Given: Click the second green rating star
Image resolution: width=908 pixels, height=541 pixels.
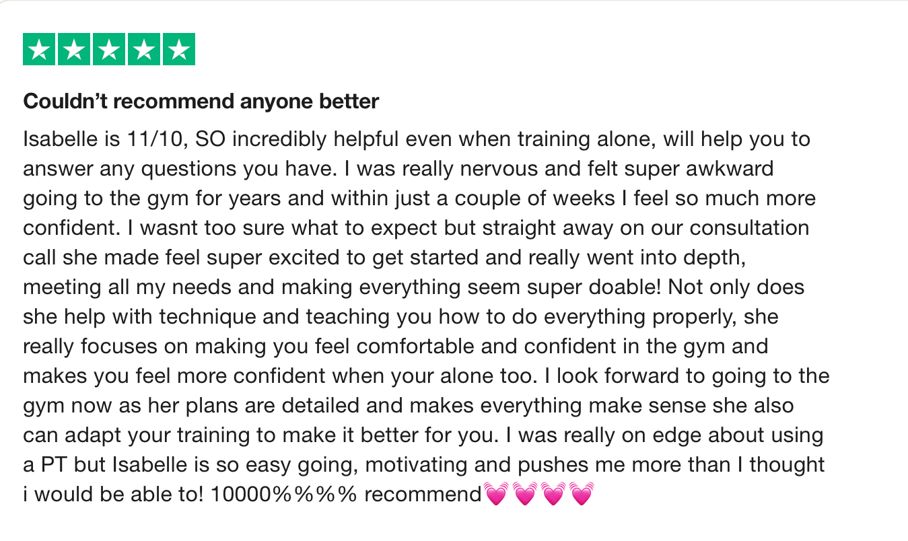Looking at the screenshot, I should tap(75, 48).
